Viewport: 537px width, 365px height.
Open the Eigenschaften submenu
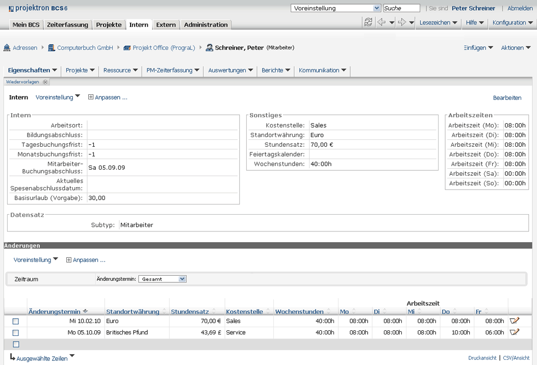(32, 70)
